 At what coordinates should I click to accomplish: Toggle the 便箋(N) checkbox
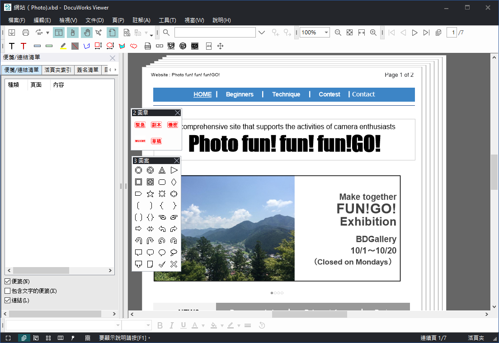point(8,281)
